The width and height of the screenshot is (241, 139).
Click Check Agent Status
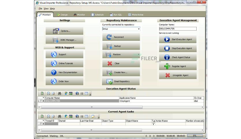pyautogui.click(x=178, y=57)
